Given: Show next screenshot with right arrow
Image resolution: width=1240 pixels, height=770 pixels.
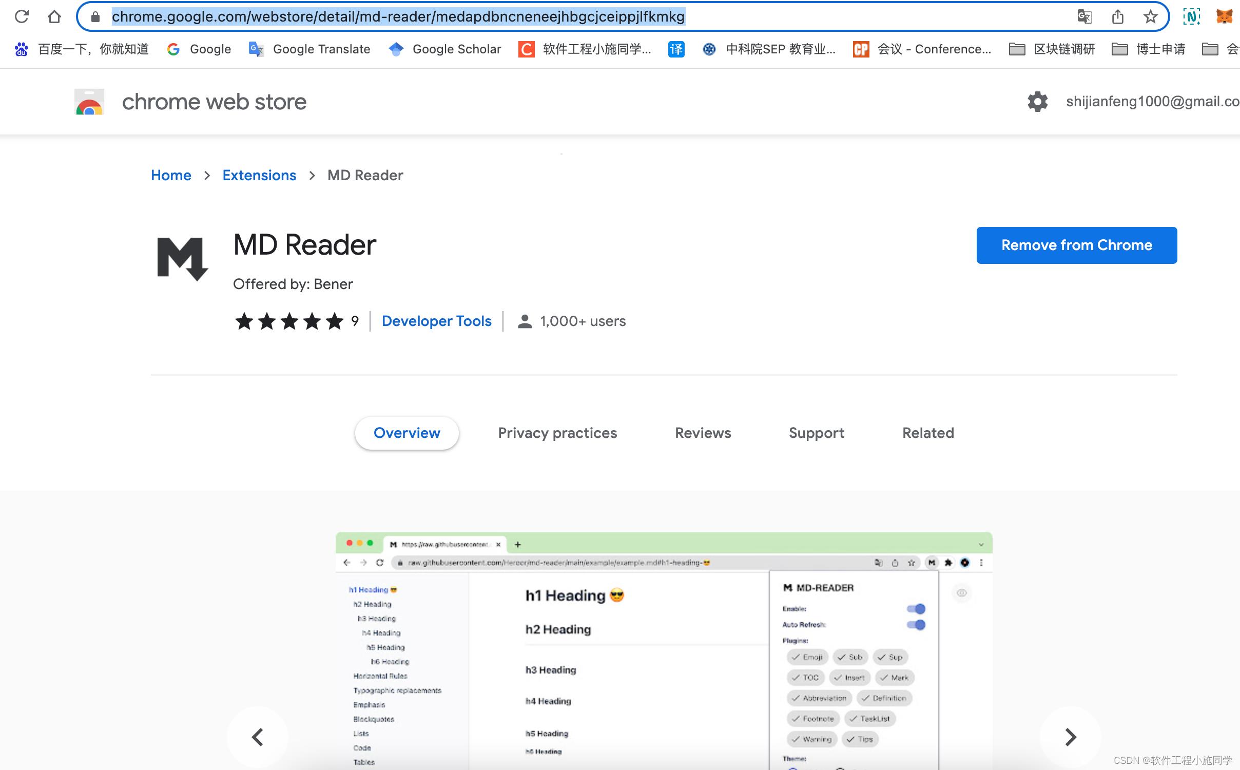Looking at the screenshot, I should coord(1071,737).
